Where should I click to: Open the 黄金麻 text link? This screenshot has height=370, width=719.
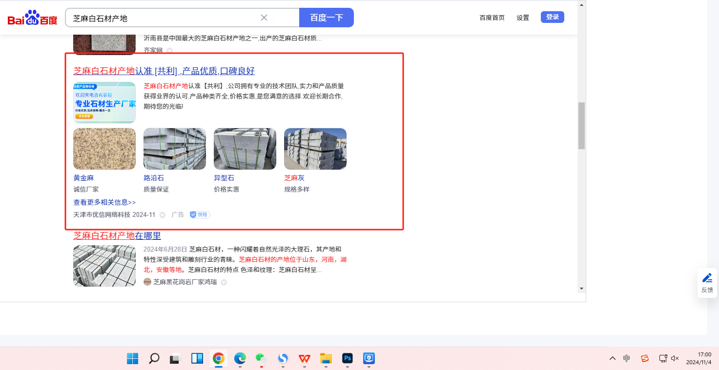point(83,178)
